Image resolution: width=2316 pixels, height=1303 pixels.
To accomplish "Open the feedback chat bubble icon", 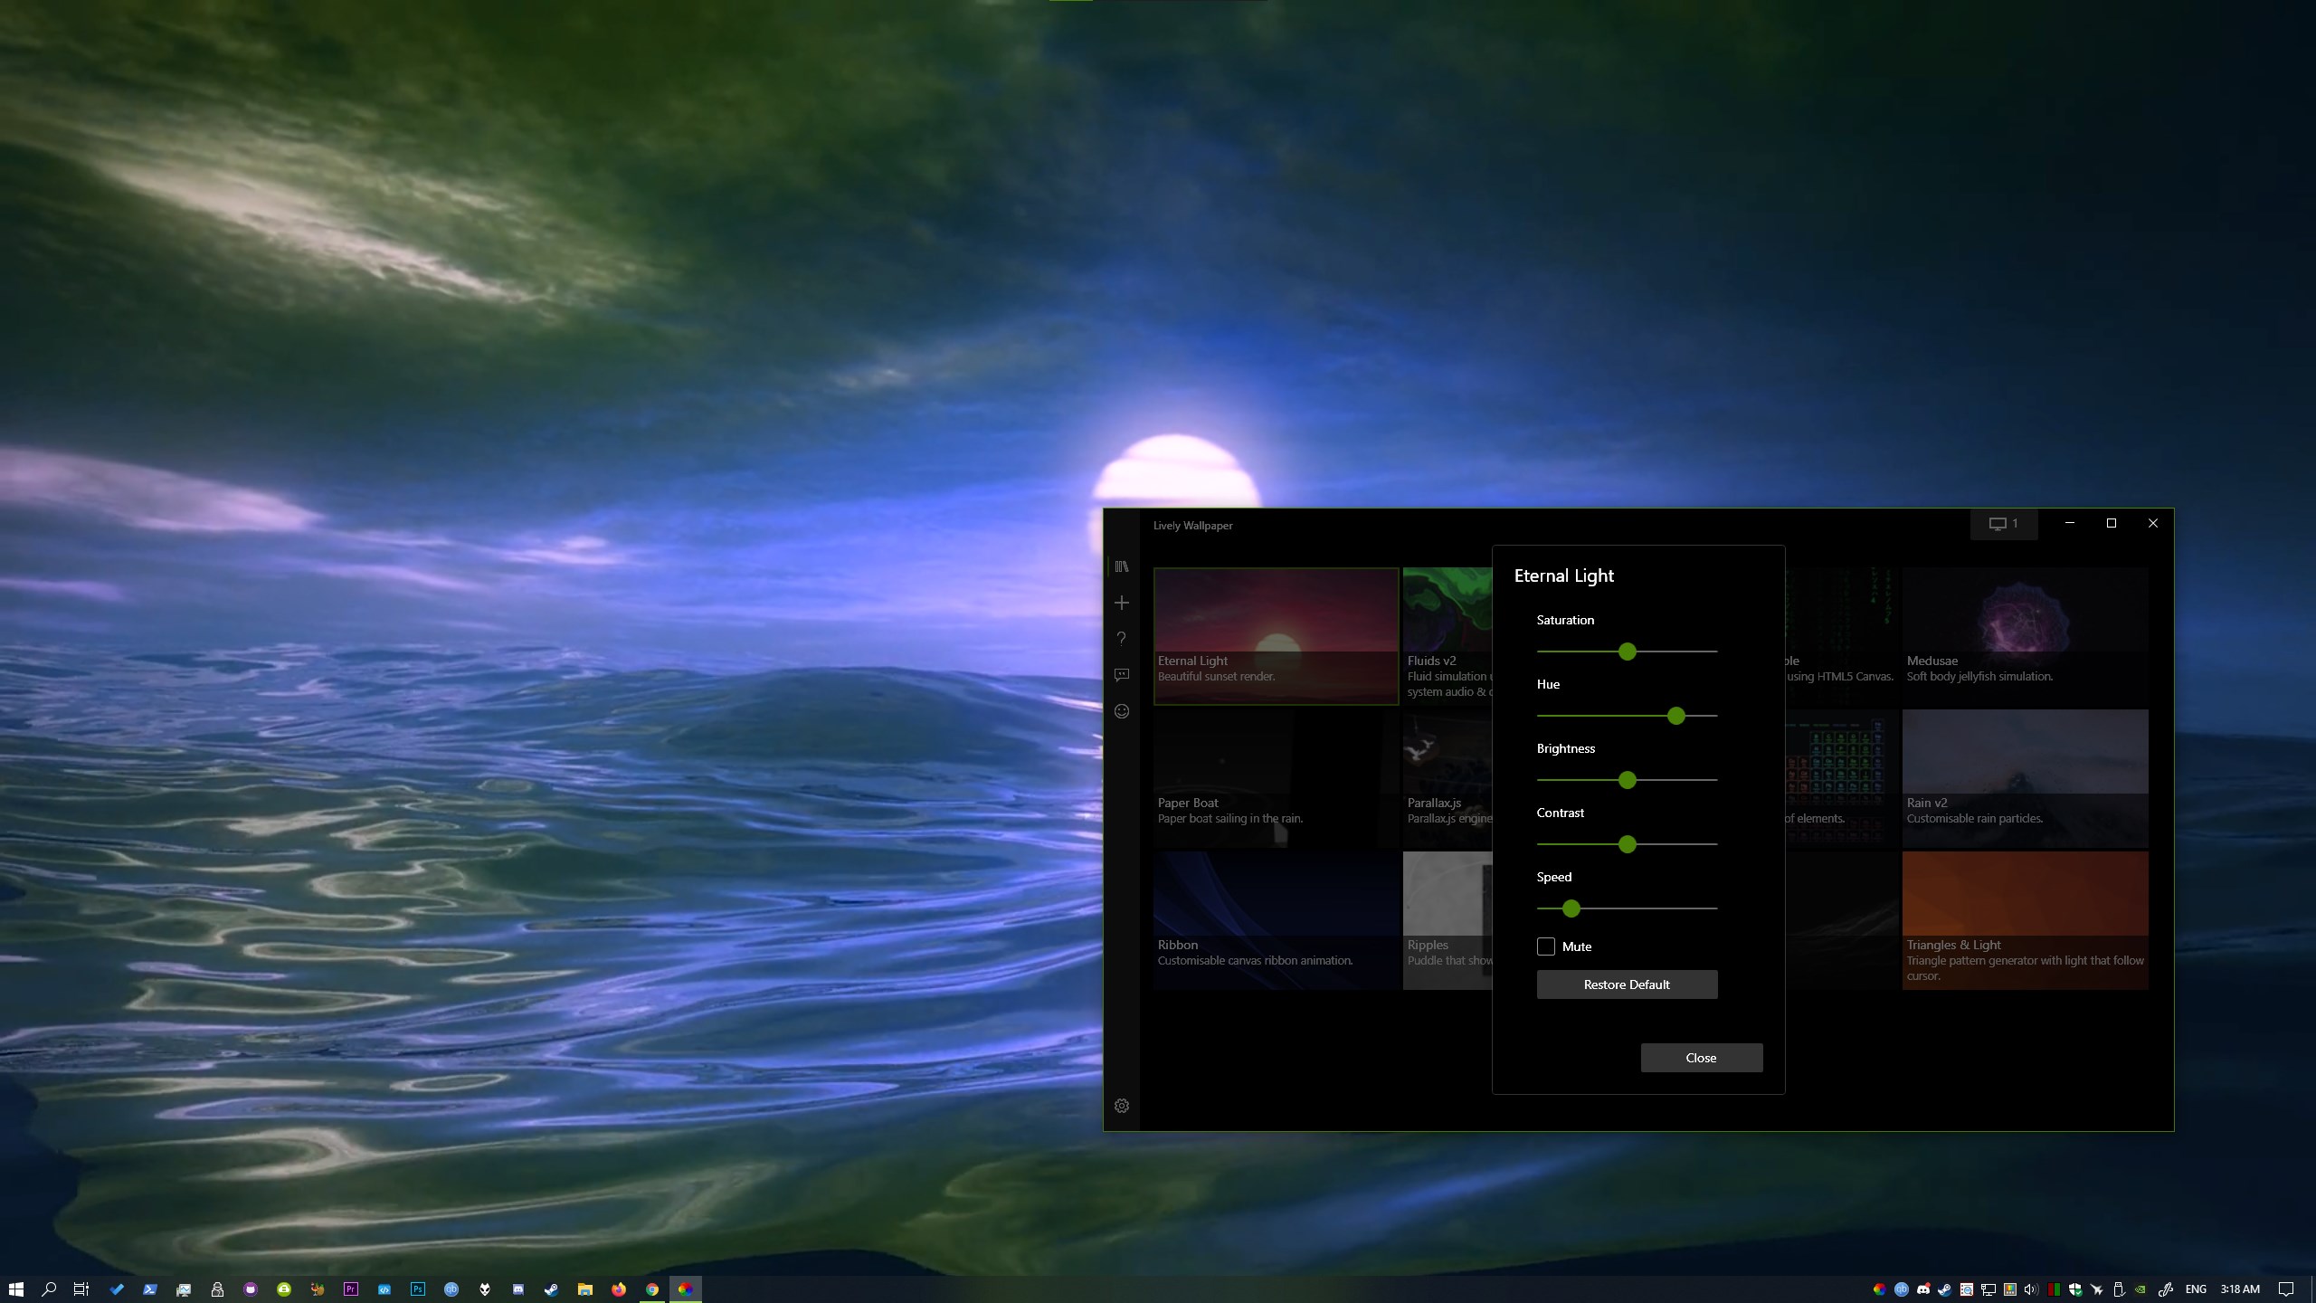I will click(x=1122, y=675).
